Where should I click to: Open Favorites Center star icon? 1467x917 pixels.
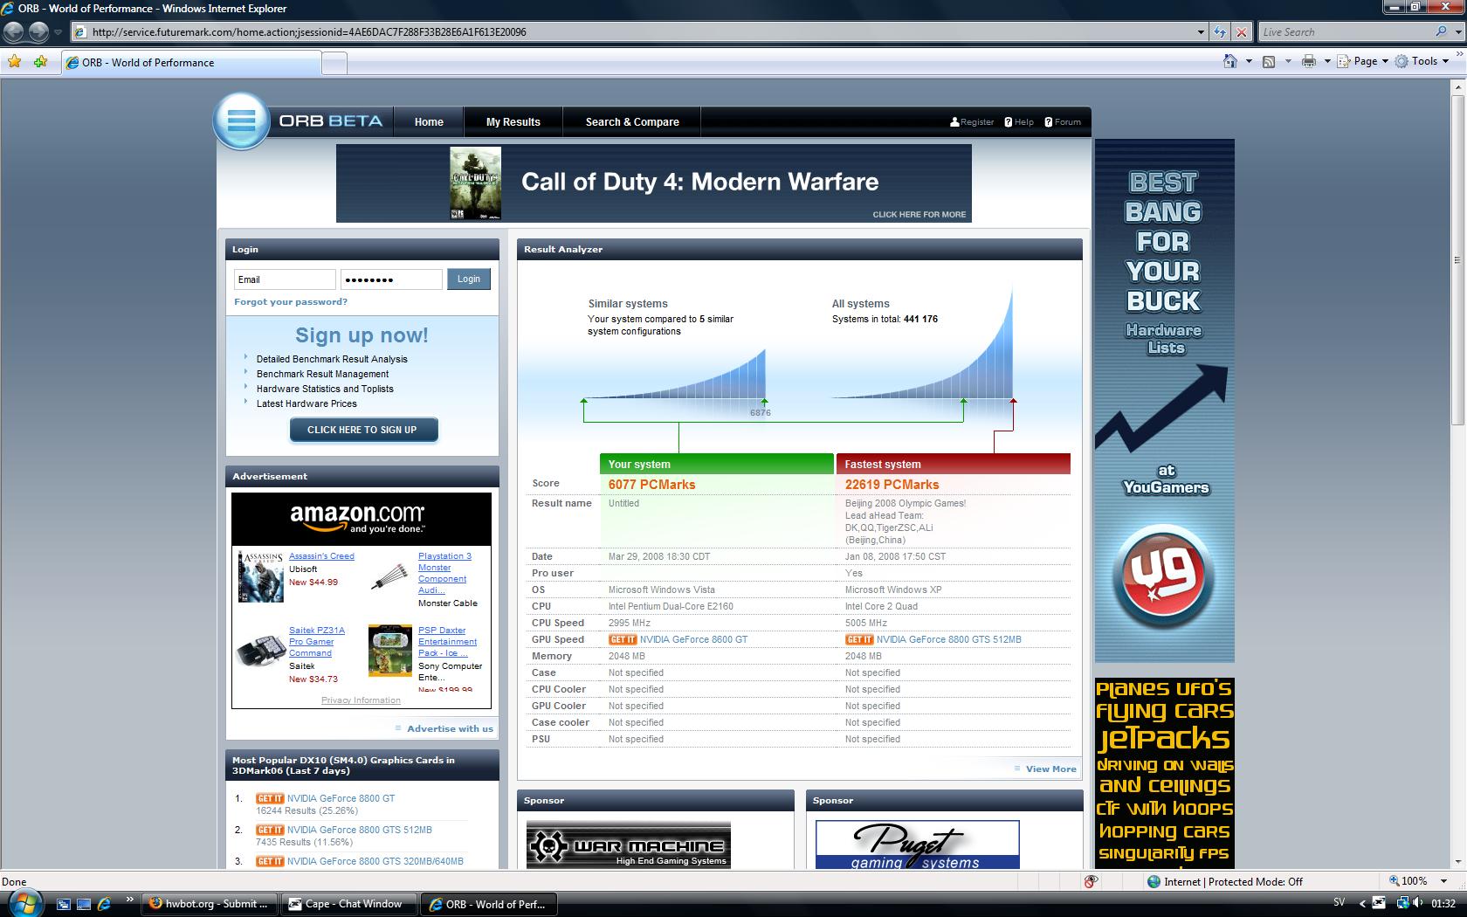point(15,62)
